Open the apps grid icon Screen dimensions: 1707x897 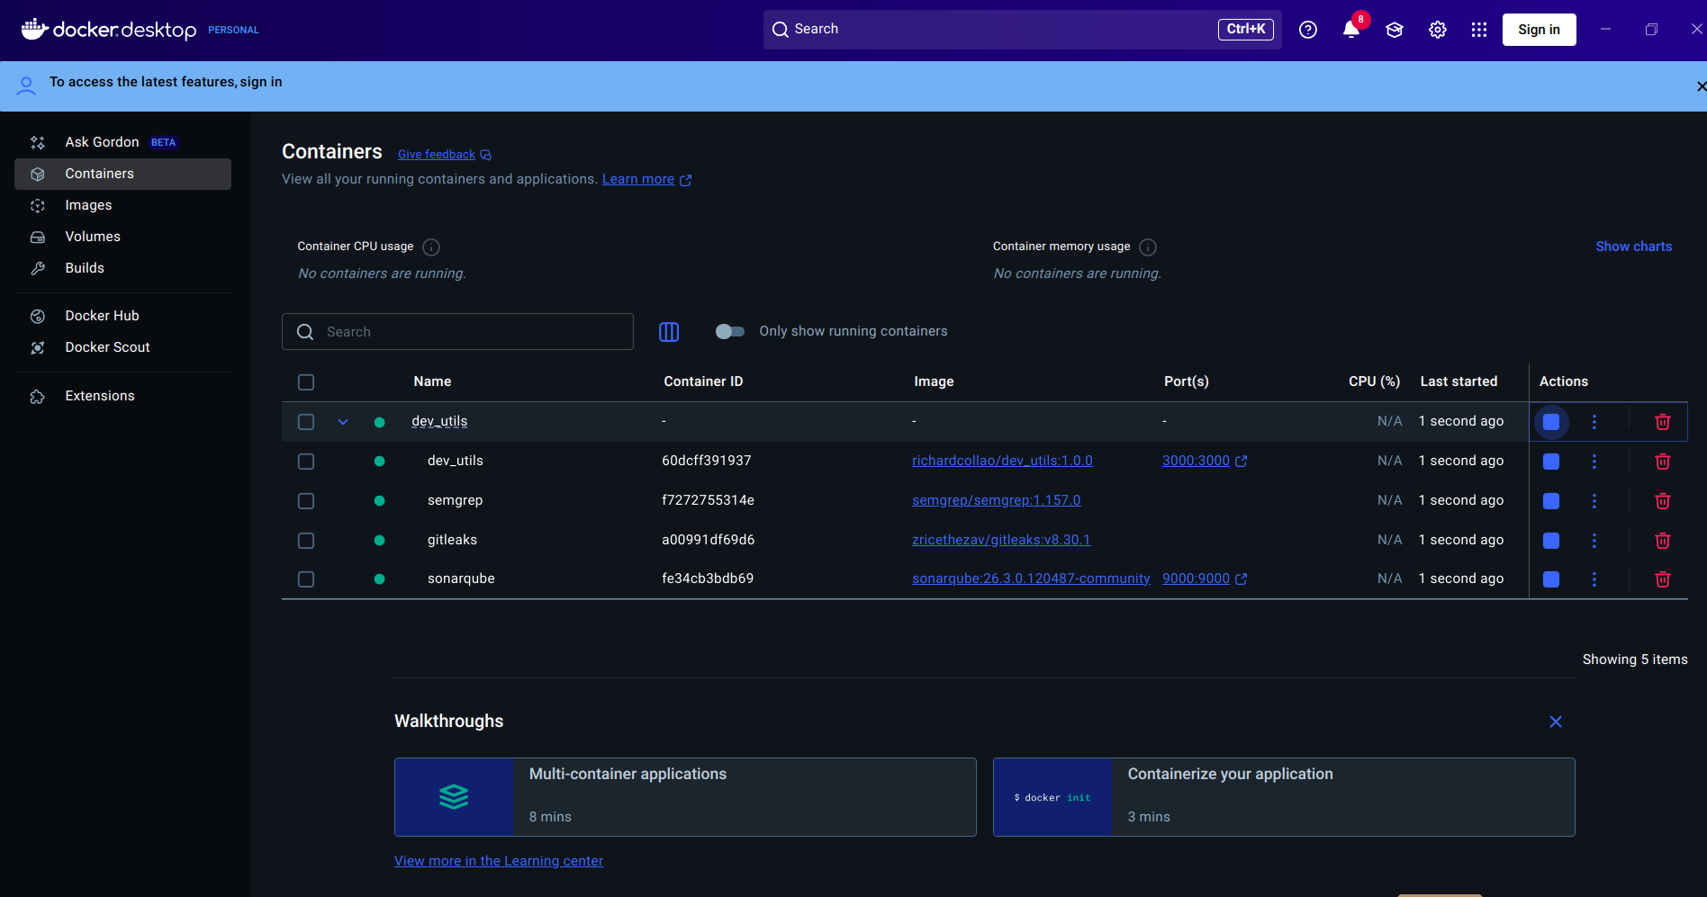[1479, 30]
